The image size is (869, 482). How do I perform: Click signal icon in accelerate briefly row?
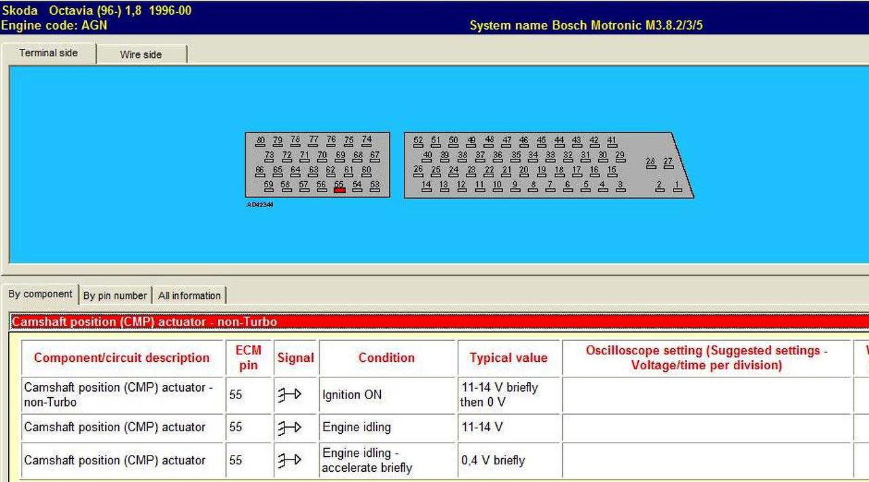pyautogui.click(x=289, y=460)
